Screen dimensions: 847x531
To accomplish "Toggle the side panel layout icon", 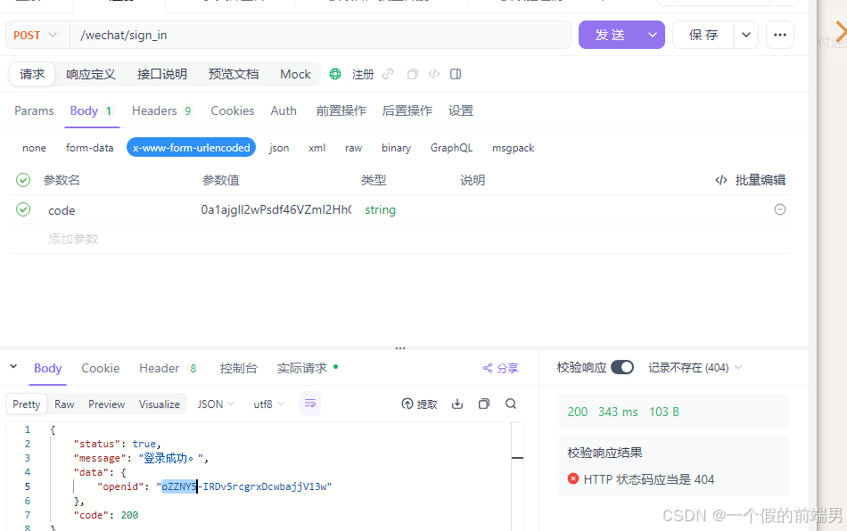I will coord(456,74).
